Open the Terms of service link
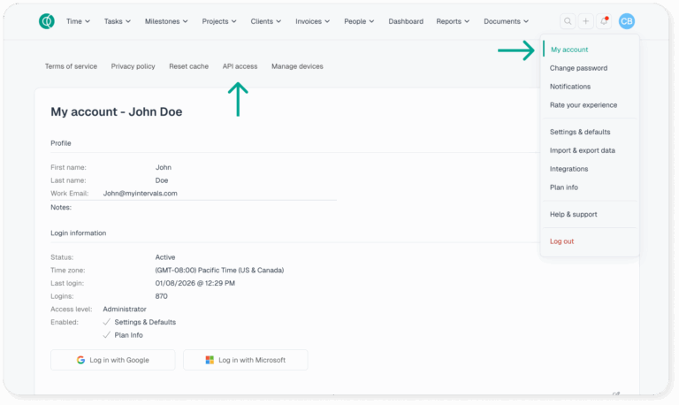This screenshot has height=405, width=679. (x=71, y=66)
